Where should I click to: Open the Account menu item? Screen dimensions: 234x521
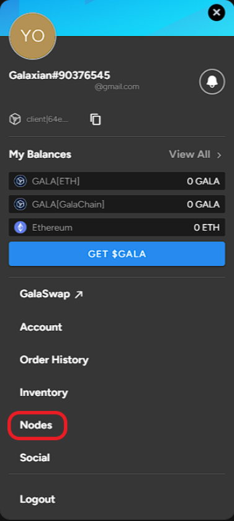pyautogui.click(x=41, y=327)
